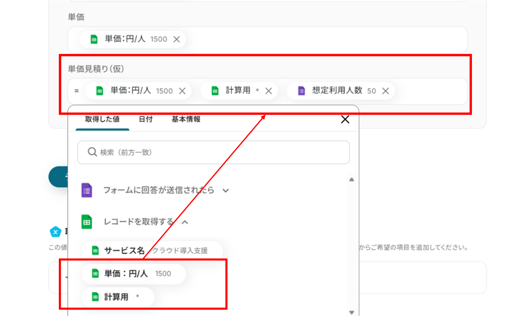Collapse レコードを取得する section
This screenshot has width=527, height=316.
click(185, 222)
